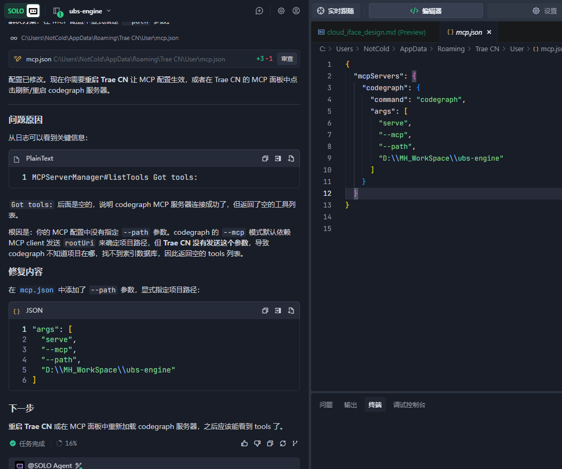Select the @SOLO Agent mention
Image resolution: width=562 pixels, height=469 pixels.
point(50,465)
